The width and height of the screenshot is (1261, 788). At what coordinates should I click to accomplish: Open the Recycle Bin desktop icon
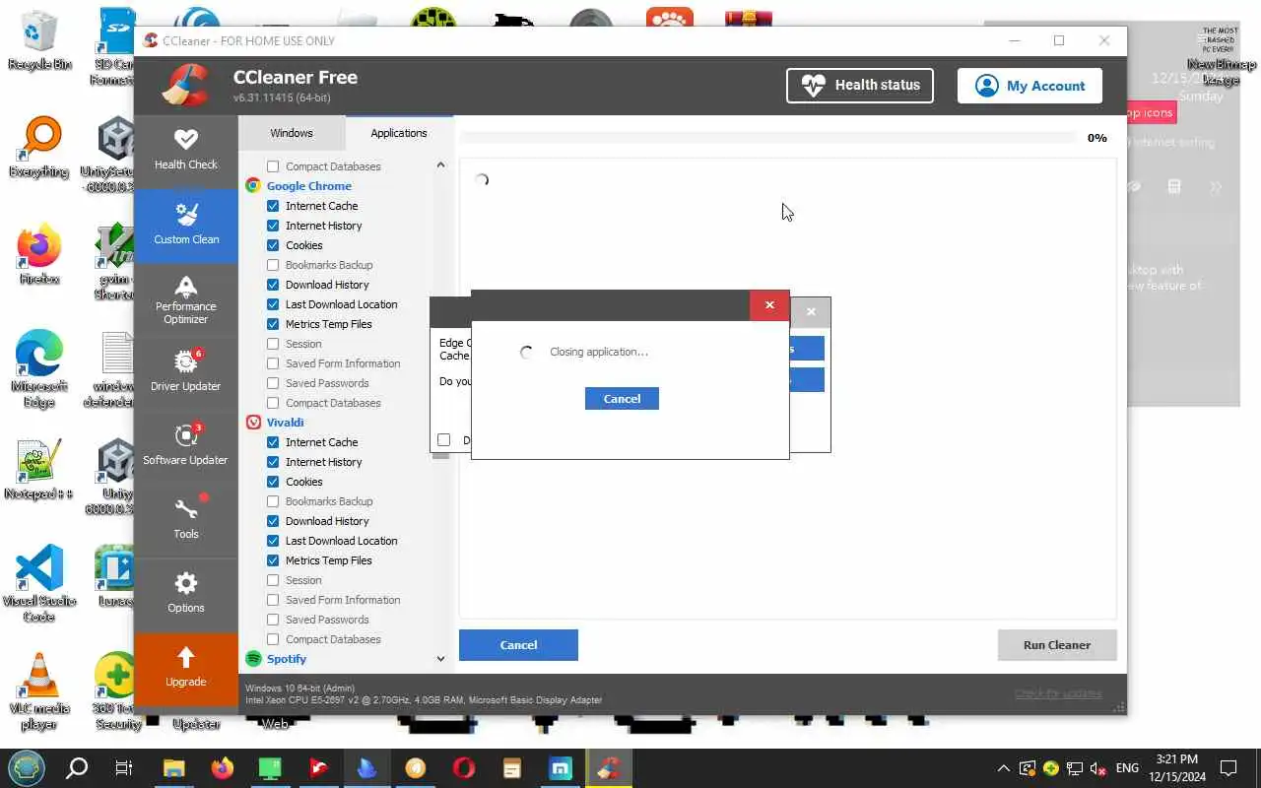(39, 41)
